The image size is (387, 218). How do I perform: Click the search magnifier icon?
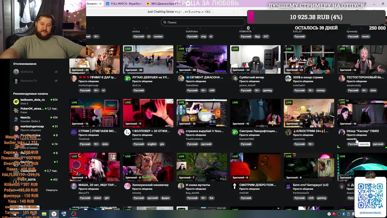pos(165,22)
